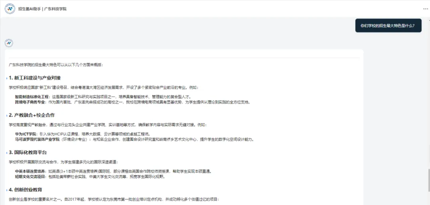
Task: Click the intro line 广东科技学院的招生最大特色可以从以下几个方面来概括
Action: [x=56, y=65]
